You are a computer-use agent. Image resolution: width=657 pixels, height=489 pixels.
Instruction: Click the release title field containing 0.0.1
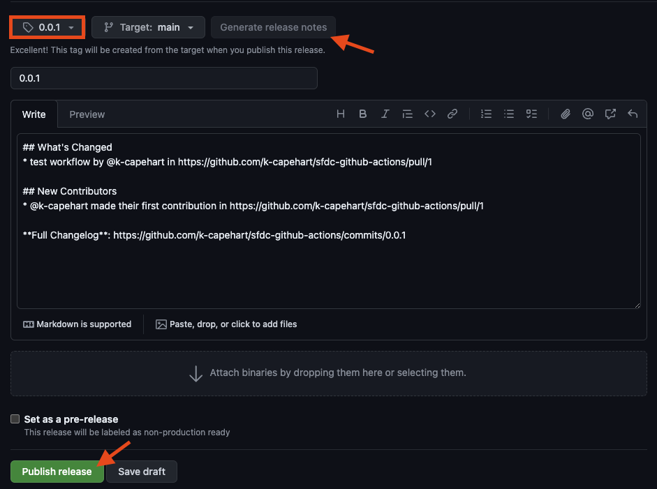(164, 78)
